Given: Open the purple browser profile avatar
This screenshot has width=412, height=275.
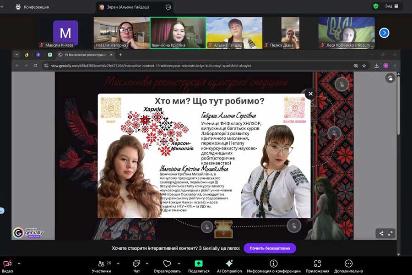Looking at the screenshot, I should 386,66.
